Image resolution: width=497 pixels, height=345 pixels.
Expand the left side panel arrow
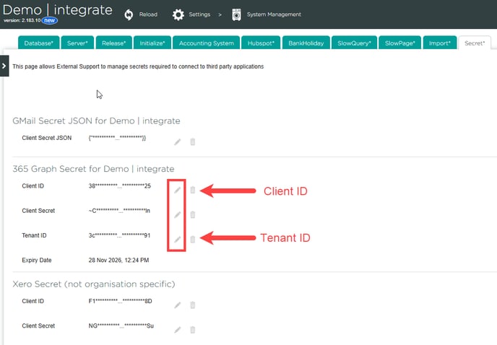tap(4, 66)
